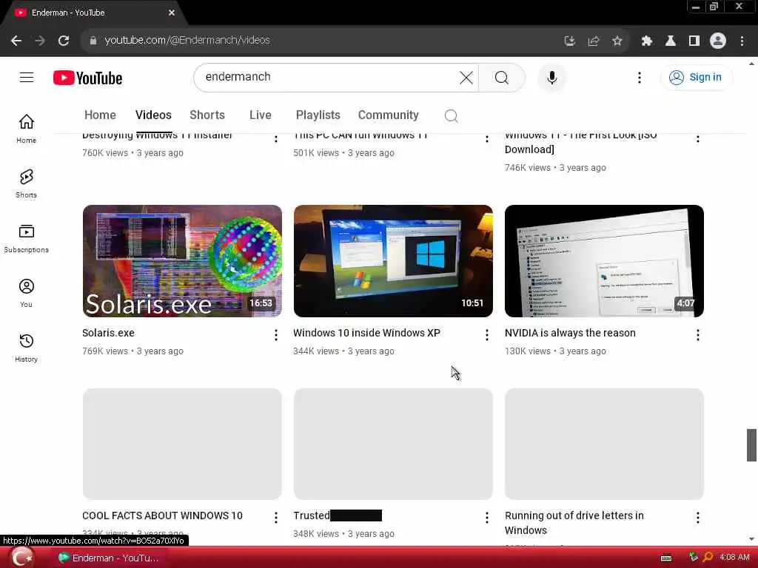The width and height of the screenshot is (758, 568).
Task: Go back with the browser back arrow
Action: 16,41
